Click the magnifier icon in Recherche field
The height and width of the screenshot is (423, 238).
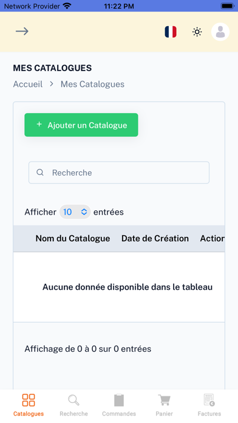tap(40, 173)
